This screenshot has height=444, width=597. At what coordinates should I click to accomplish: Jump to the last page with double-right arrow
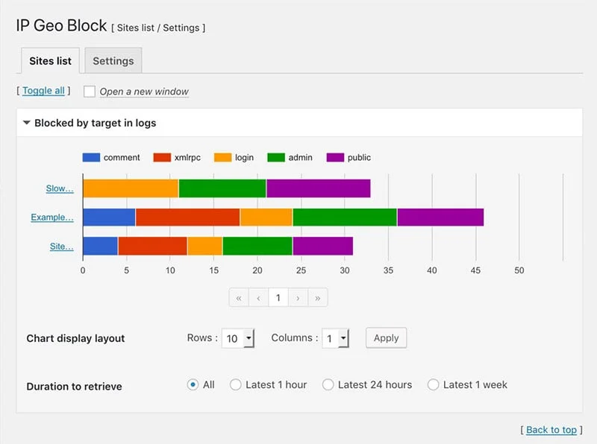click(318, 297)
